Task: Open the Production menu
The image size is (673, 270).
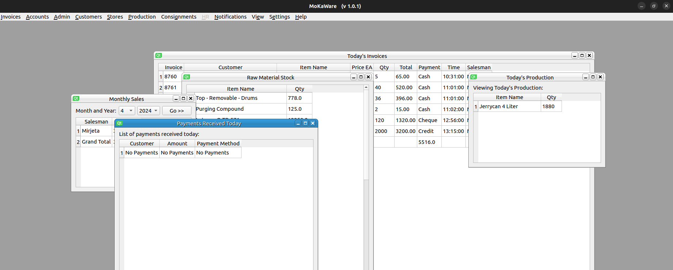Action: pos(142,17)
